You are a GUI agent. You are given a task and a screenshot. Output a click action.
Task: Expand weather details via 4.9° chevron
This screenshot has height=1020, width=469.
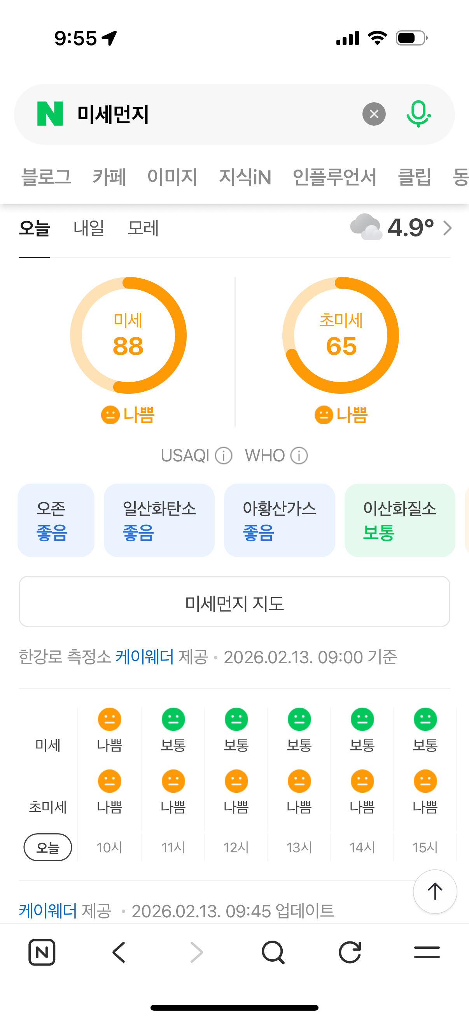(x=447, y=228)
